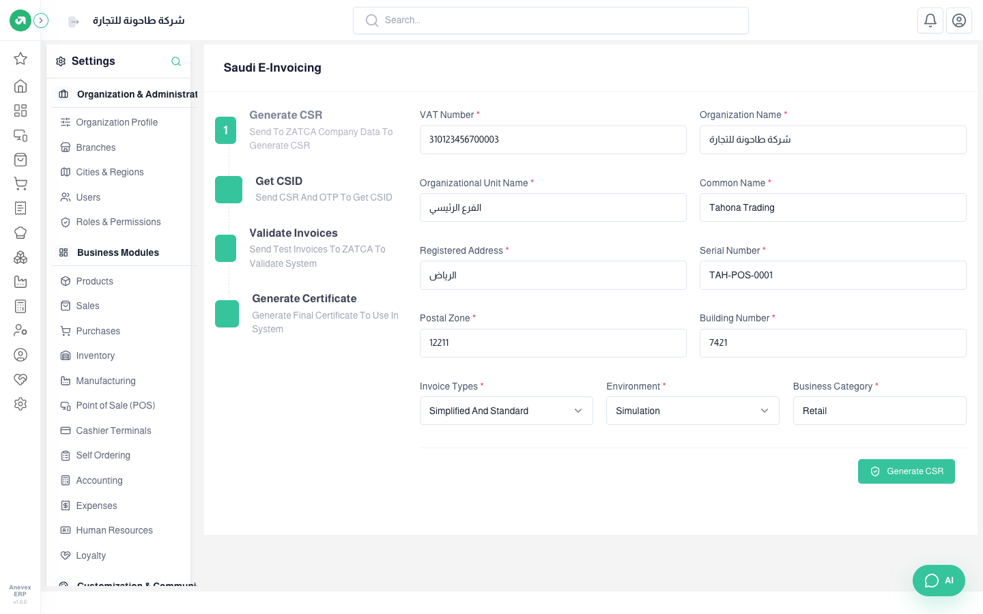983x614 pixels.
Task: Click the logout icon beside company name
Action: pyautogui.click(x=74, y=22)
